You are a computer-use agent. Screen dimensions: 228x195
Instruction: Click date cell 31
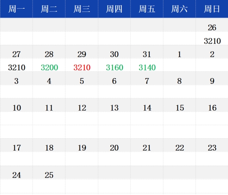tap(147, 54)
